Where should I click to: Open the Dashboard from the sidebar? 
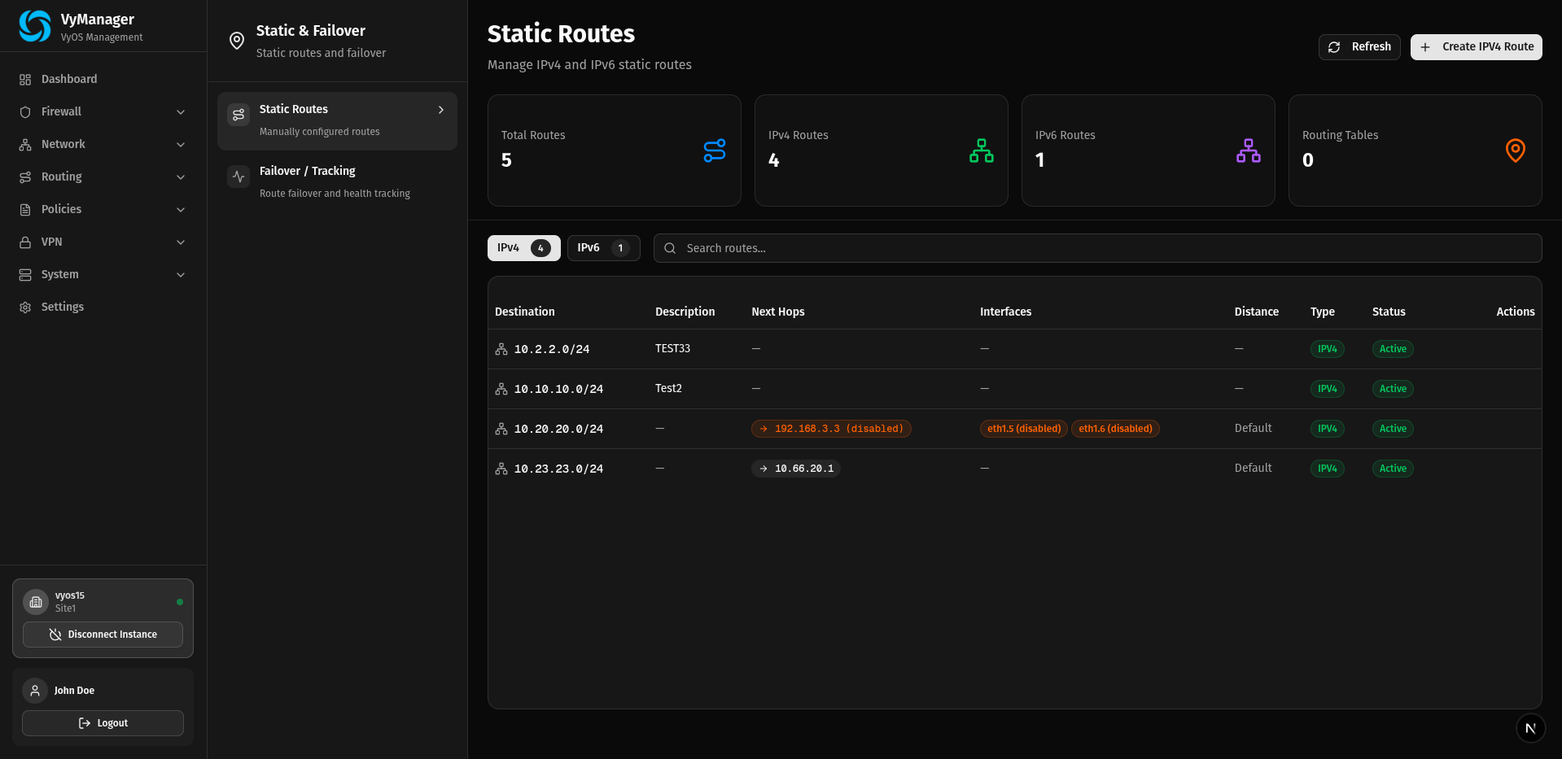(x=68, y=79)
